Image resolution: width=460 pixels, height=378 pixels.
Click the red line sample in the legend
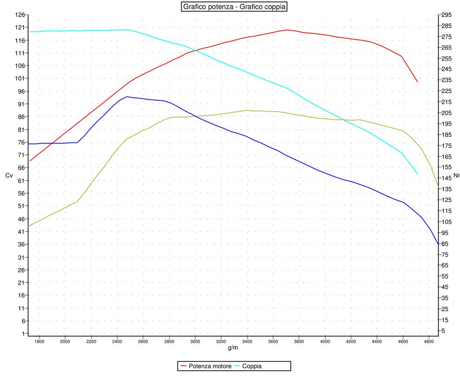click(x=183, y=366)
